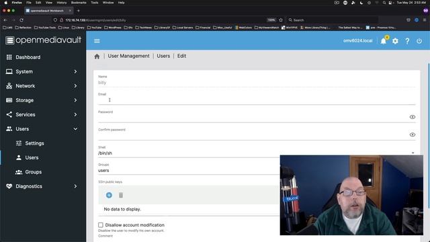
Task: Open Firefox Bookmarks menu
Action: point(79,3)
